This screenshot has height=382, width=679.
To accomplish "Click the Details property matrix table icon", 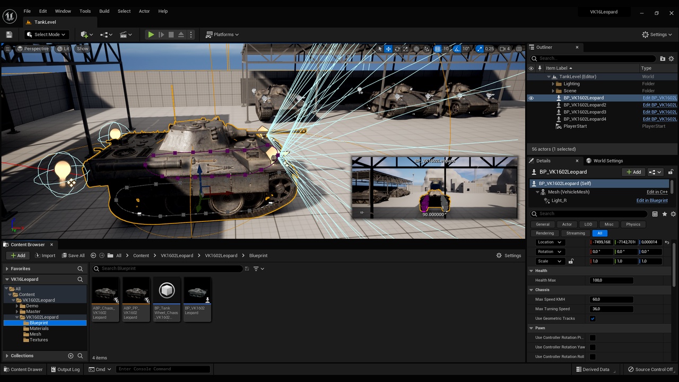I will 655,214.
